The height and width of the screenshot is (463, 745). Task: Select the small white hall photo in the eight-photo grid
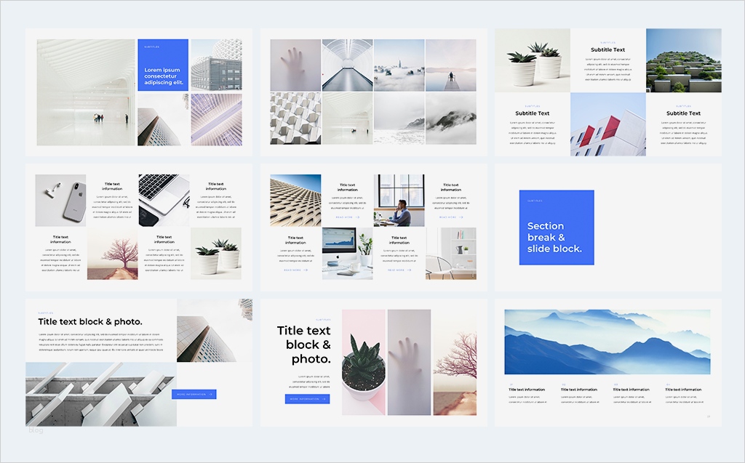pos(347,118)
